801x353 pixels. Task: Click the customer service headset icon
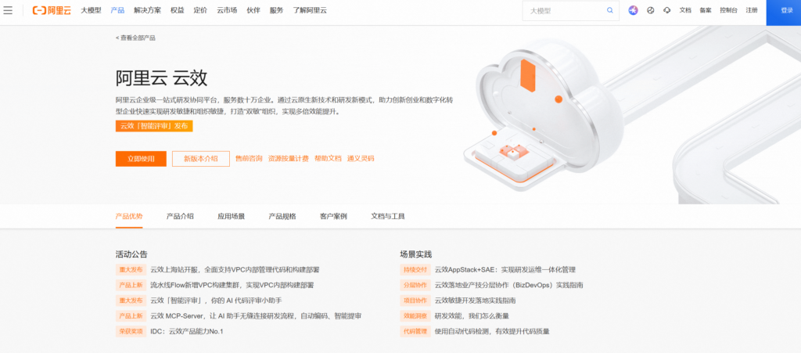point(666,10)
